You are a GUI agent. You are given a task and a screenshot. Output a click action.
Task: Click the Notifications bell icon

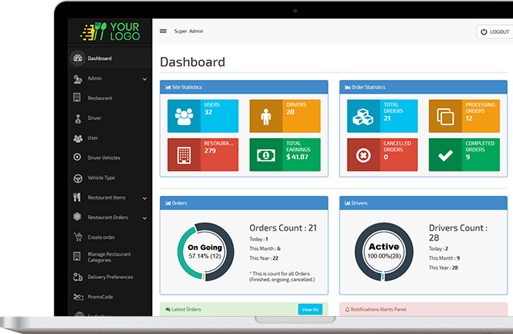click(348, 309)
